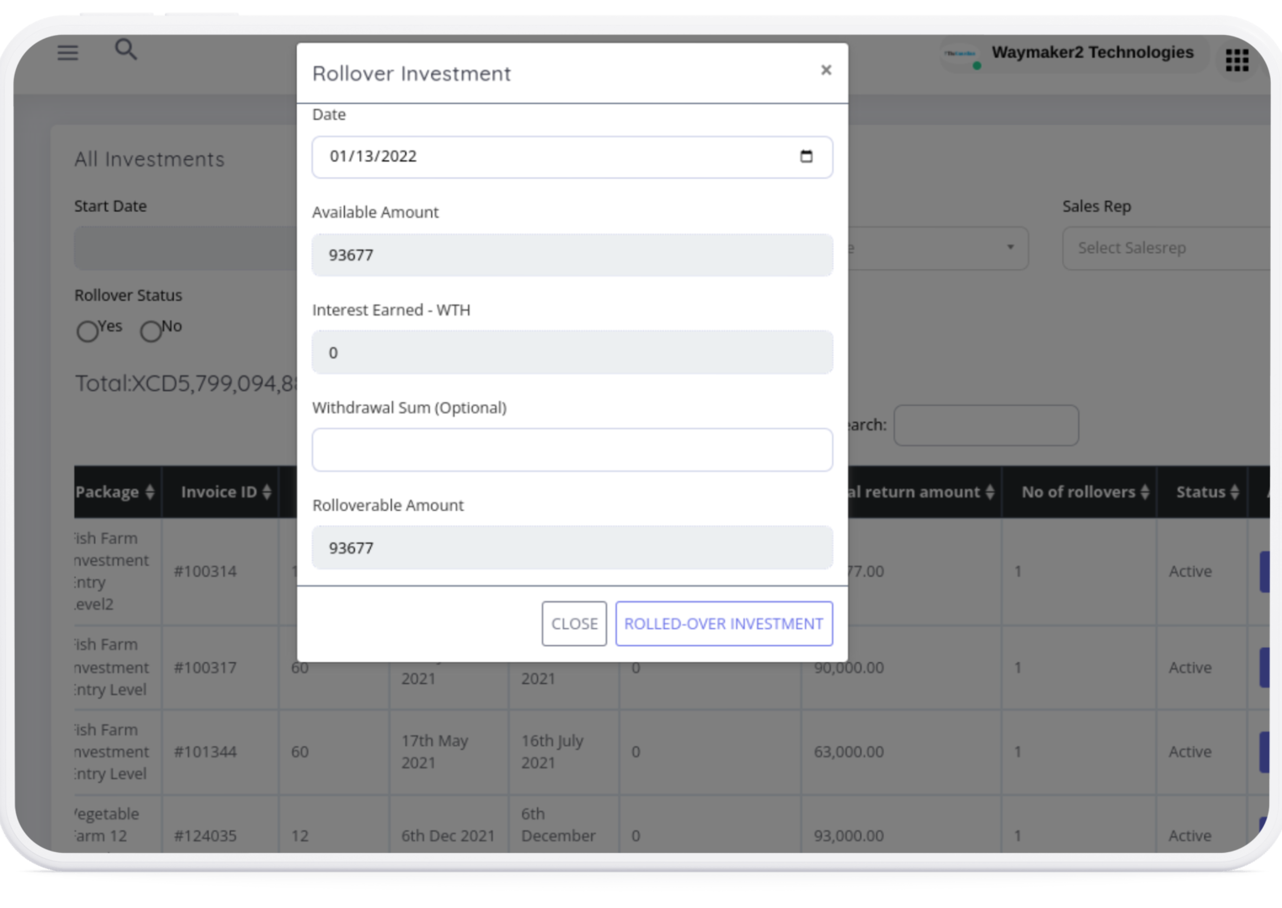The width and height of the screenshot is (1282, 908).
Task: Click the table Search input box
Action: click(x=986, y=426)
